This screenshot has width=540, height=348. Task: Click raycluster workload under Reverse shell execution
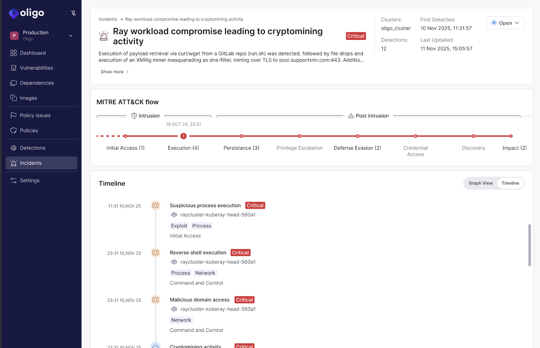218,262
